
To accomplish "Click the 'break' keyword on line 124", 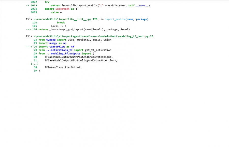I will pos(61,23).
